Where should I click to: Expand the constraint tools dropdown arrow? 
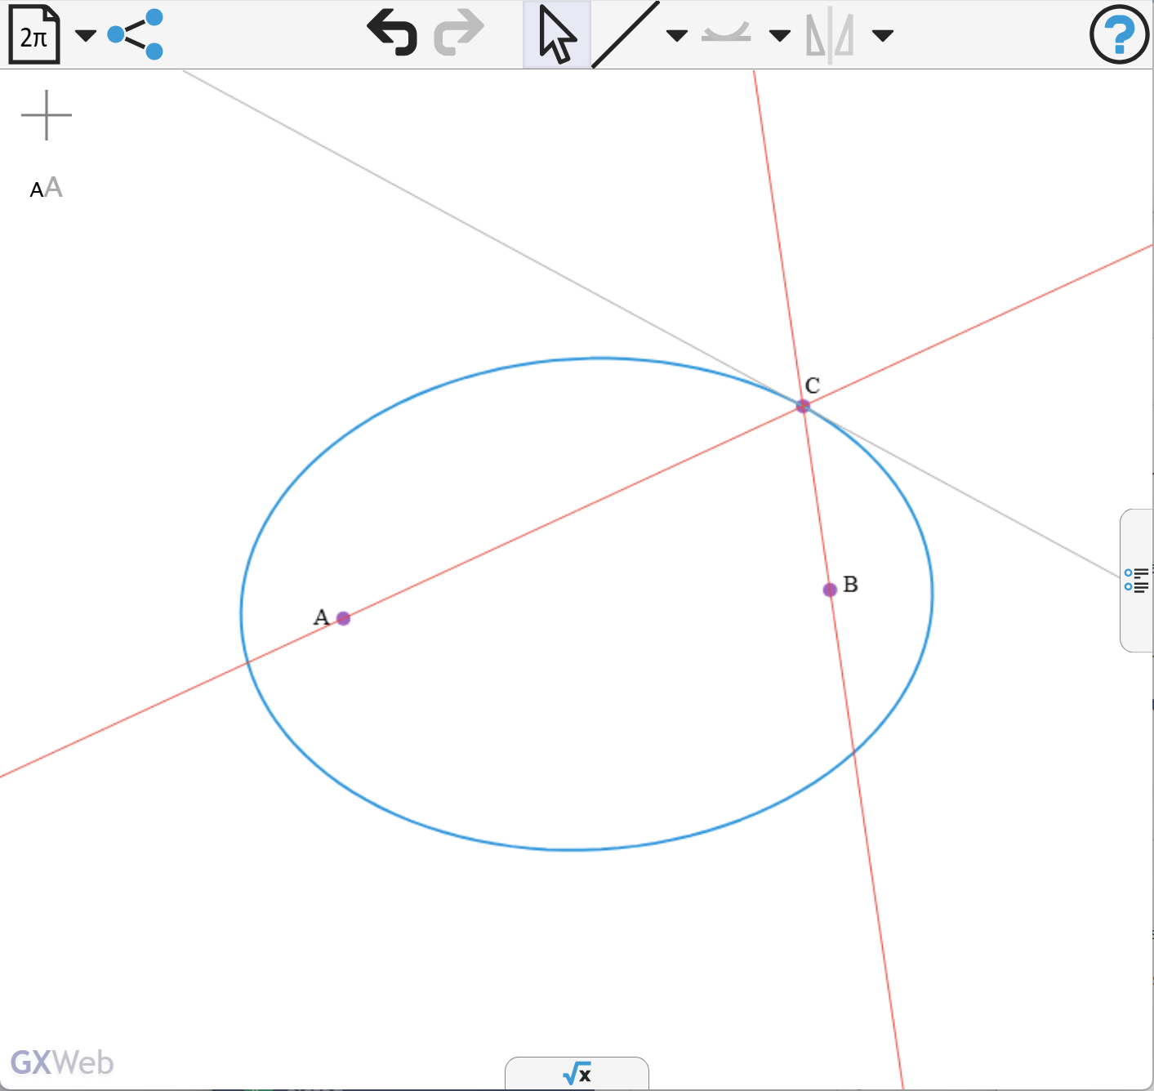pyautogui.click(x=780, y=35)
